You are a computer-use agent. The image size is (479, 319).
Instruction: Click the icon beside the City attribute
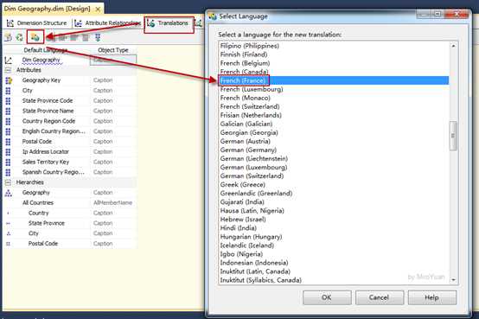pos(9,91)
